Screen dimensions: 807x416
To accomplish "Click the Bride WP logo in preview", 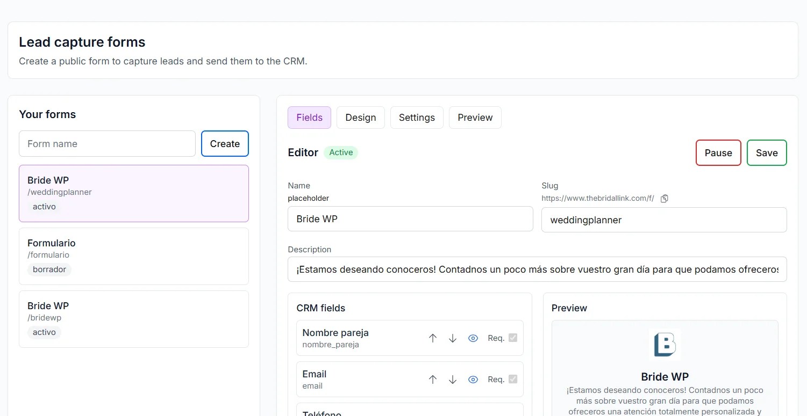I will pyautogui.click(x=665, y=345).
